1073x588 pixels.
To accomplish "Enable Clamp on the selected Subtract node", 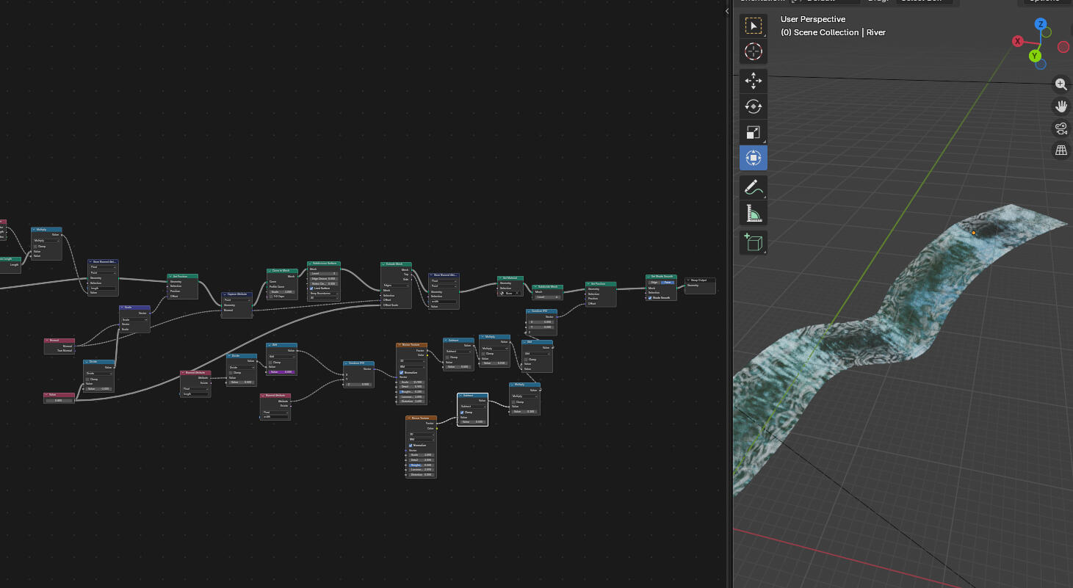I will pos(462,413).
